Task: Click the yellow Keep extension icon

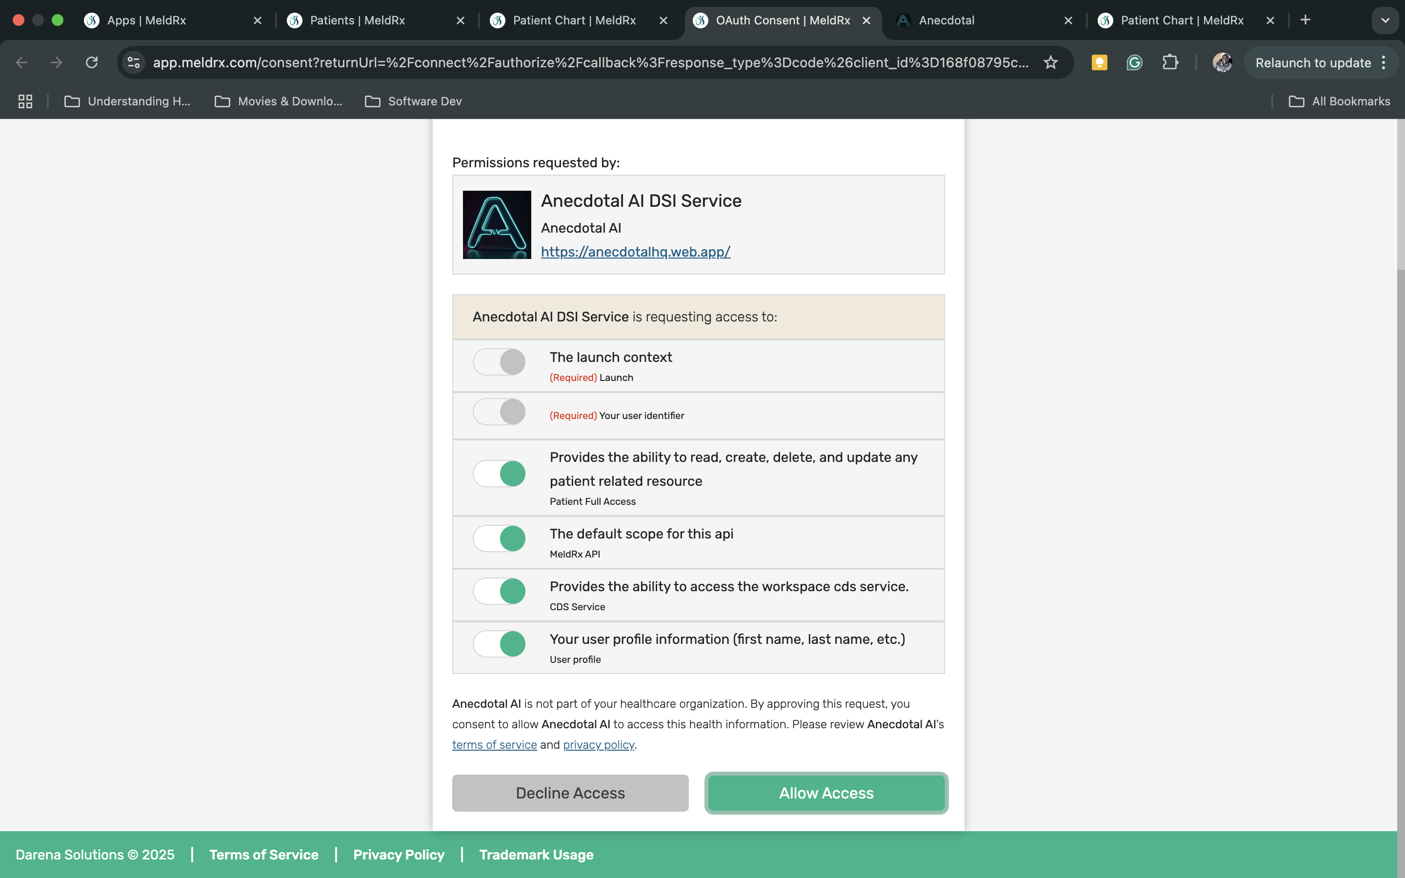Action: (x=1099, y=62)
